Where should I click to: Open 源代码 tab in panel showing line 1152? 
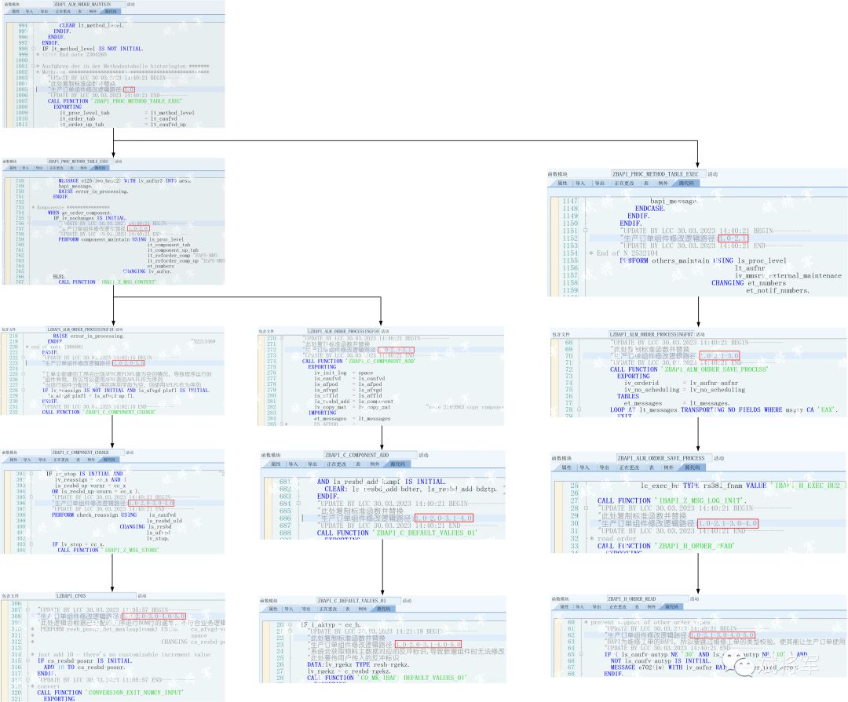point(687,184)
